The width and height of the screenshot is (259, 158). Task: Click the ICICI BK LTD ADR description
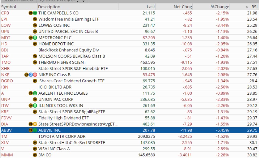pos(55,87)
